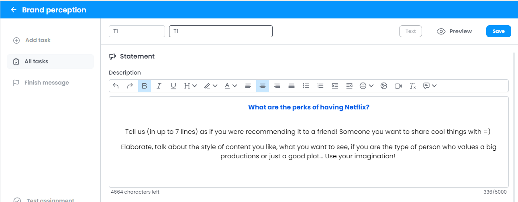
Task: Click the Text type button
Action: coord(410,31)
